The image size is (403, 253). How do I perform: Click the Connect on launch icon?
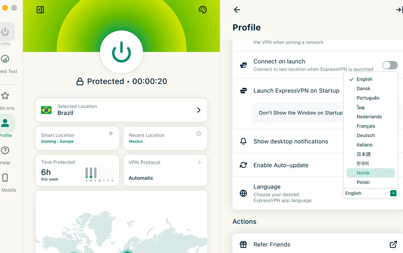coord(243,65)
